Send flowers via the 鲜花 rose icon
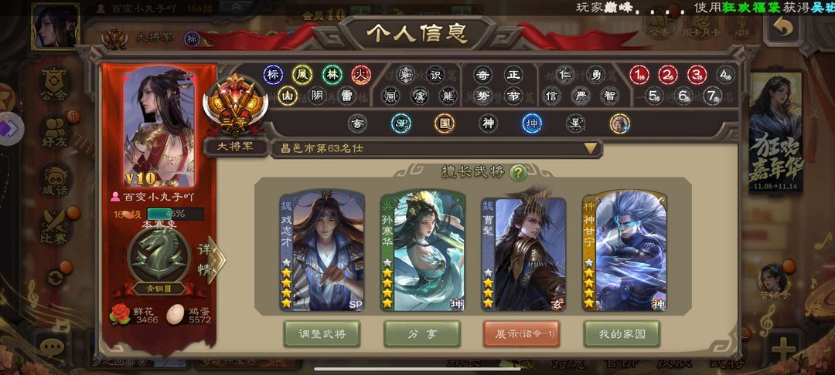835x375 pixels. 120,314
